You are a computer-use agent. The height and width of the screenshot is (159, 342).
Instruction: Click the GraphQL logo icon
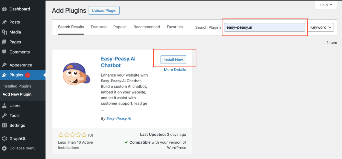click(x=4, y=138)
